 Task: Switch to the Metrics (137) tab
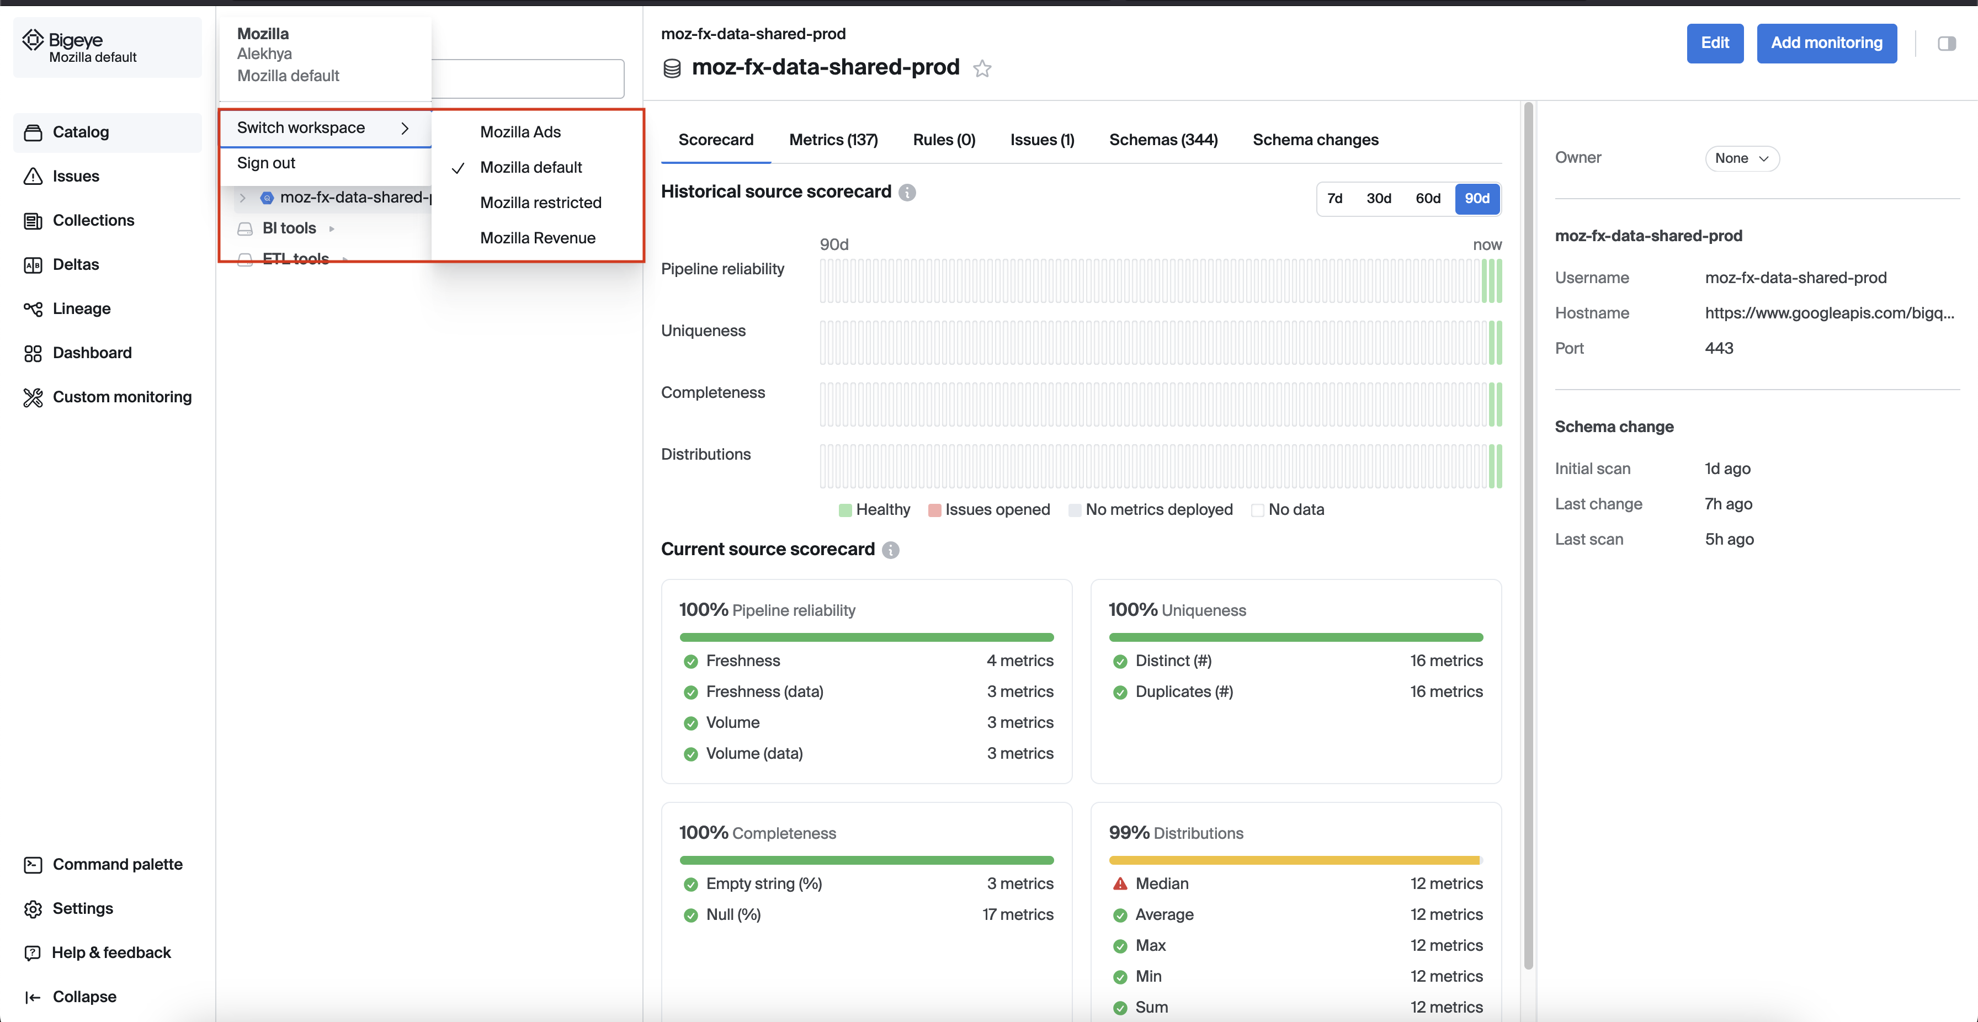[x=833, y=140]
